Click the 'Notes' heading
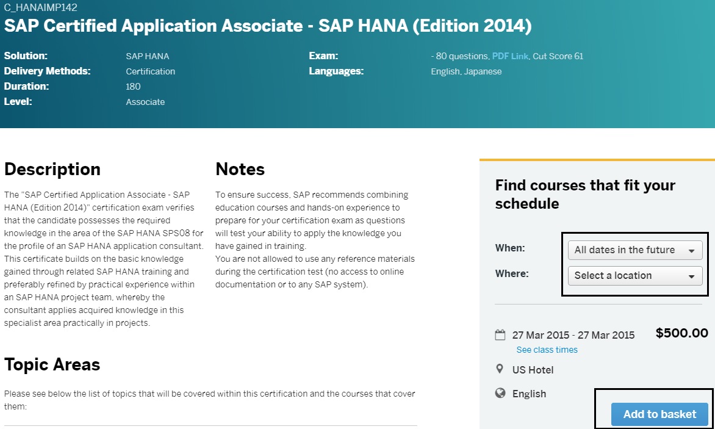715x429 pixels. 240,169
